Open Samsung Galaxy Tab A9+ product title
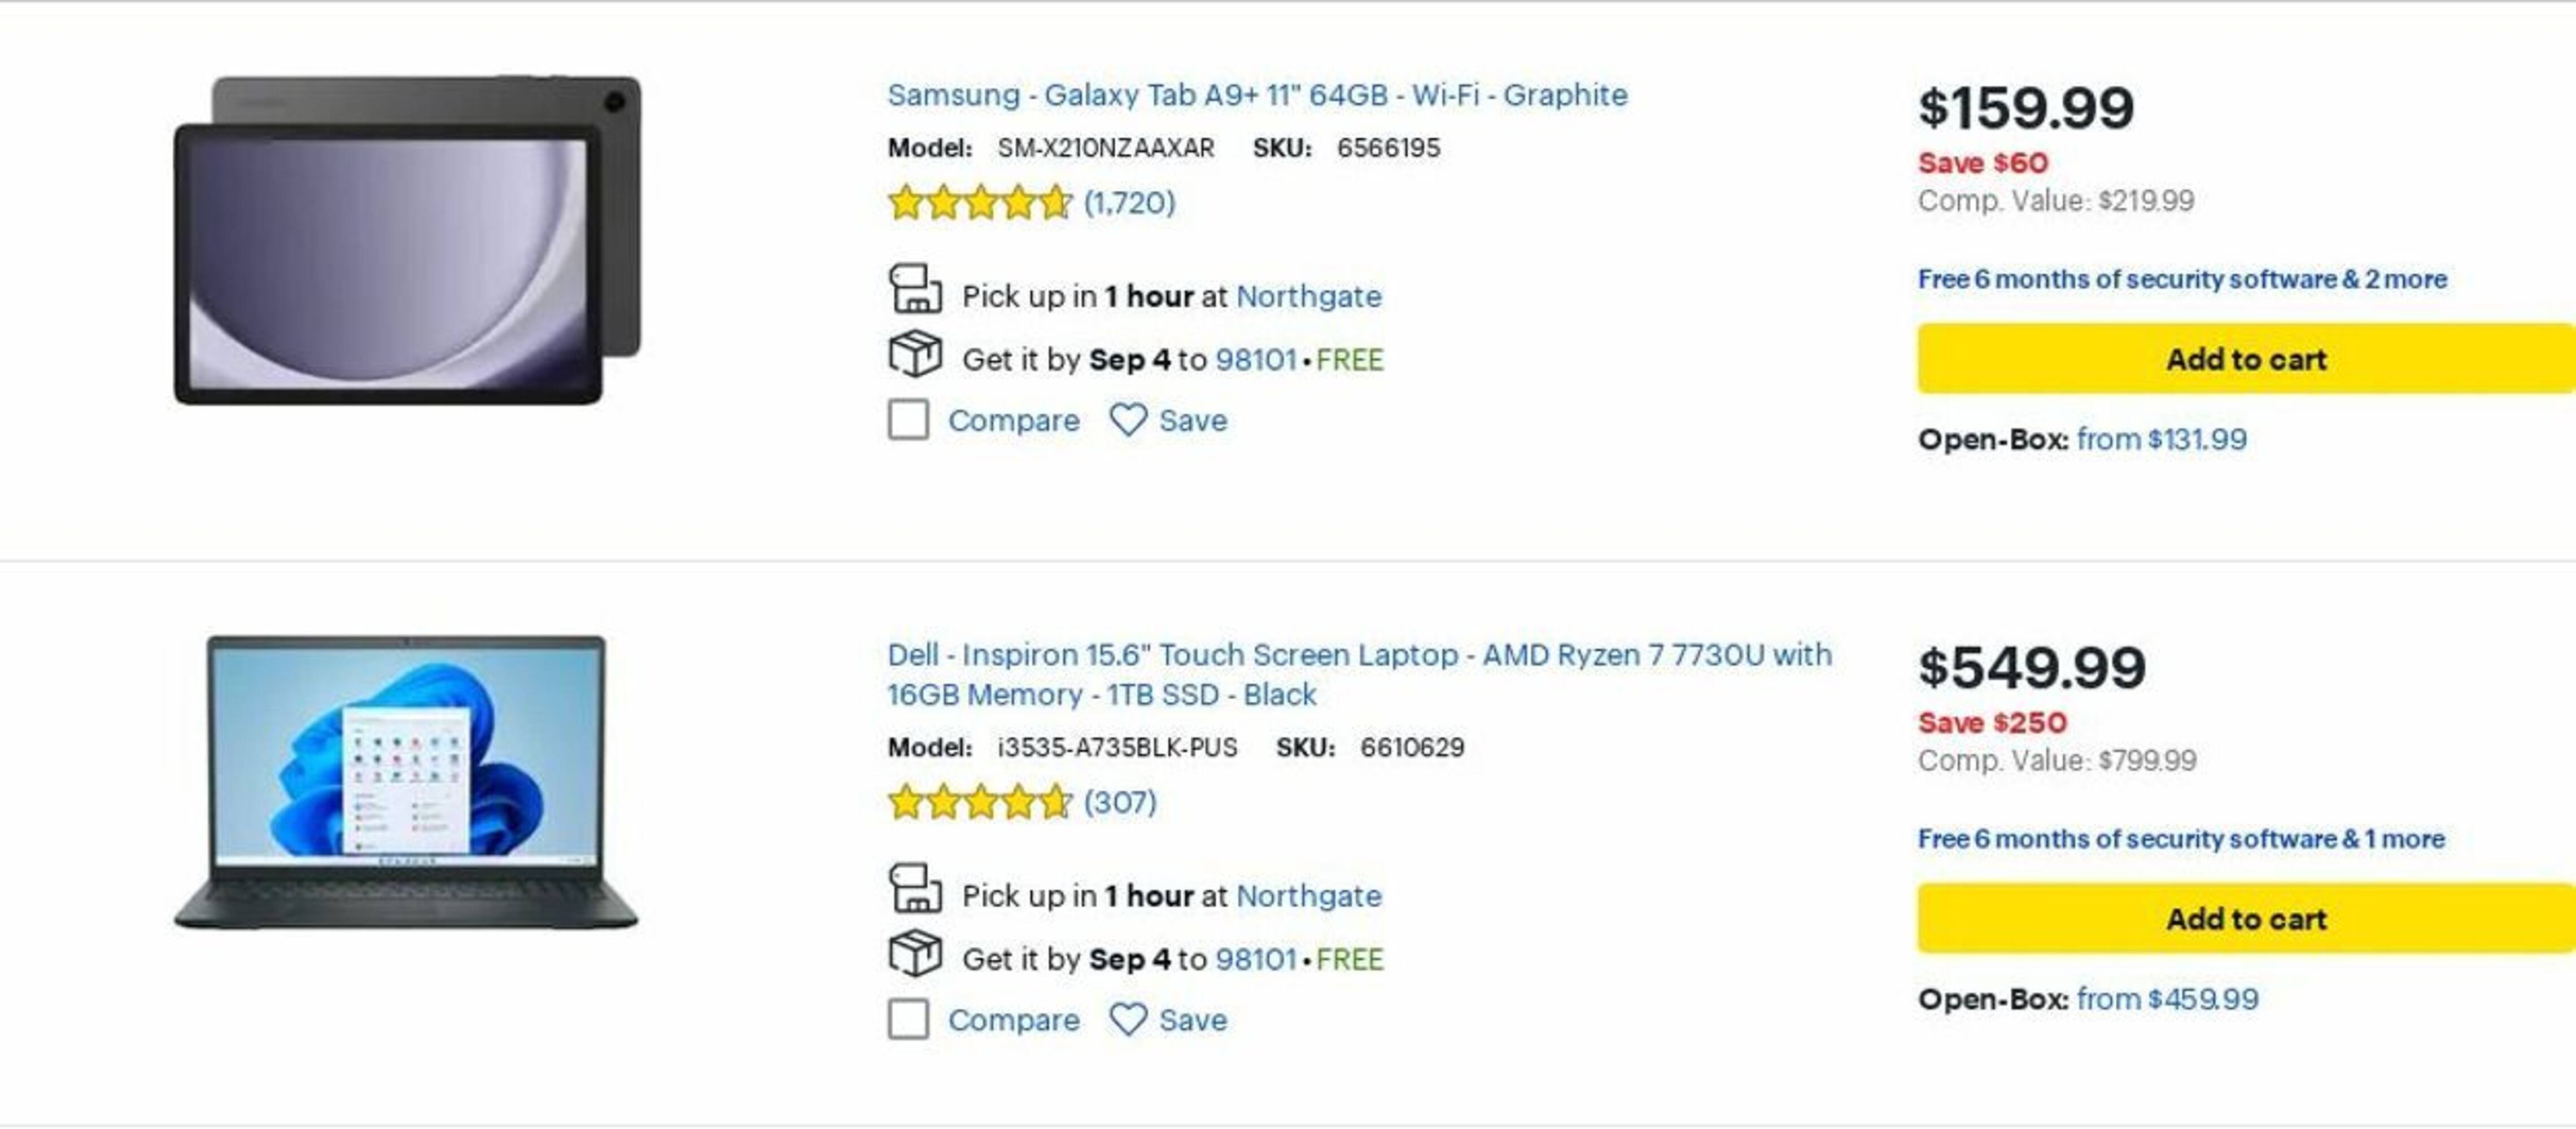 tap(1257, 95)
